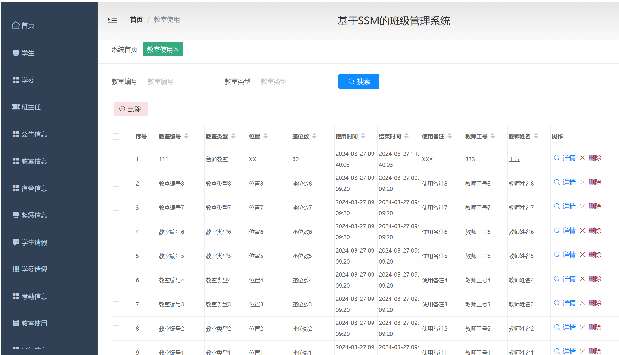Click 详情 magnifier icon for 教室编号4 row
Viewport: 619px width, 355px height.
(x=557, y=279)
